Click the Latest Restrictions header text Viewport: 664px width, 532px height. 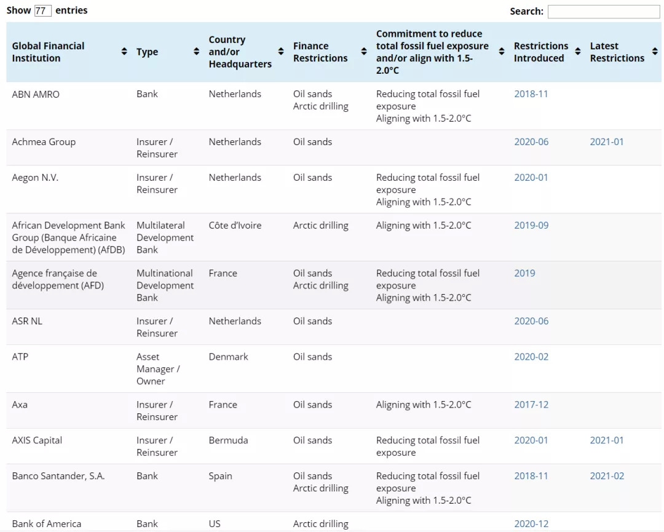tap(617, 52)
